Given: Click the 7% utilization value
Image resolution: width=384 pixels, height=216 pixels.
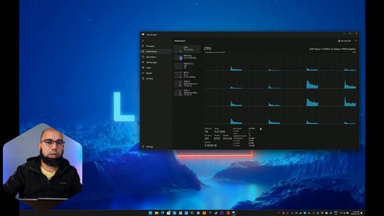Looking at the screenshot, I should (x=206, y=132).
